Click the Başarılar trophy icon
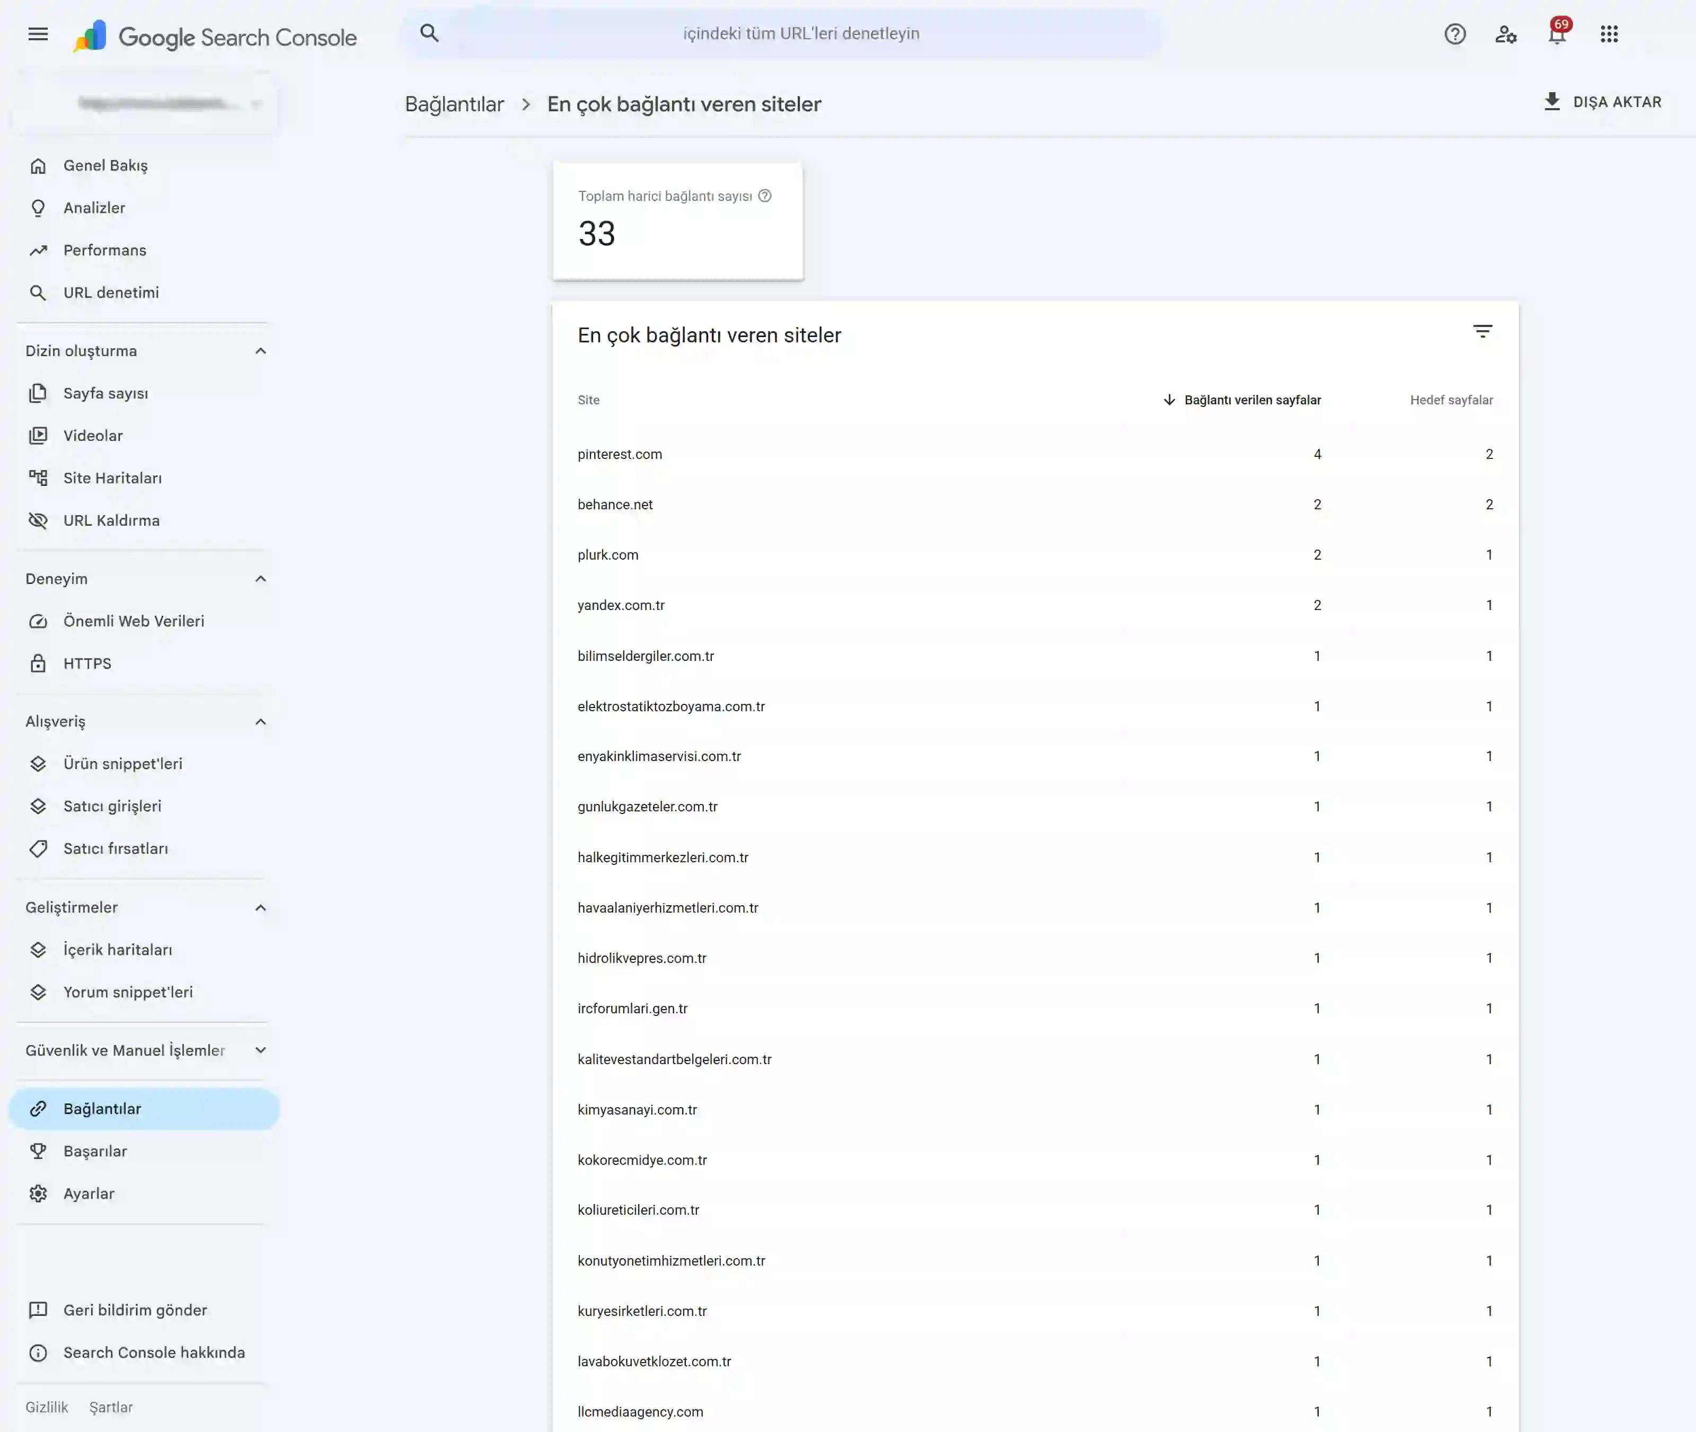 tap(38, 1151)
